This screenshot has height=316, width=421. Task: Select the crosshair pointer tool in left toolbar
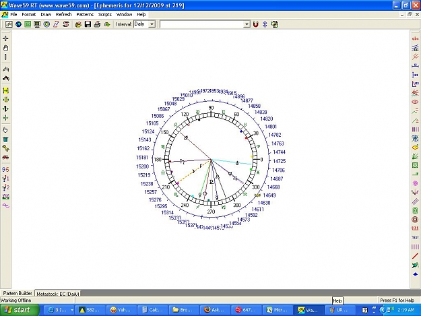[x=5, y=38]
